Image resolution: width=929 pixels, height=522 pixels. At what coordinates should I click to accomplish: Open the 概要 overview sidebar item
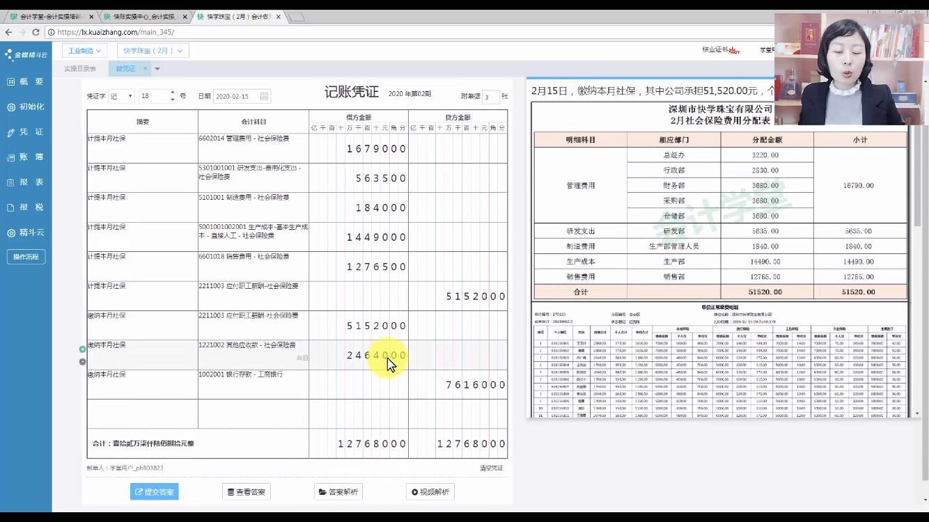(x=26, y=81)
